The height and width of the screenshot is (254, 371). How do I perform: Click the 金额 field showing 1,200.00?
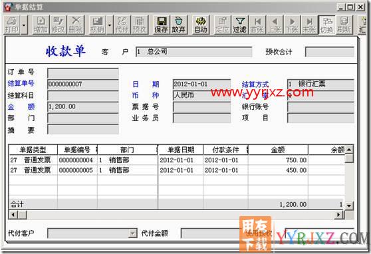83,107
